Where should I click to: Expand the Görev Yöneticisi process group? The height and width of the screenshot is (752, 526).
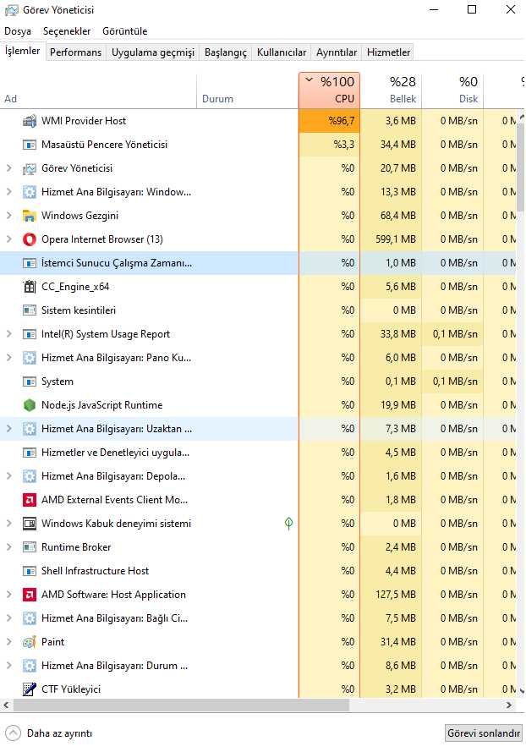[x=8, y=168]
